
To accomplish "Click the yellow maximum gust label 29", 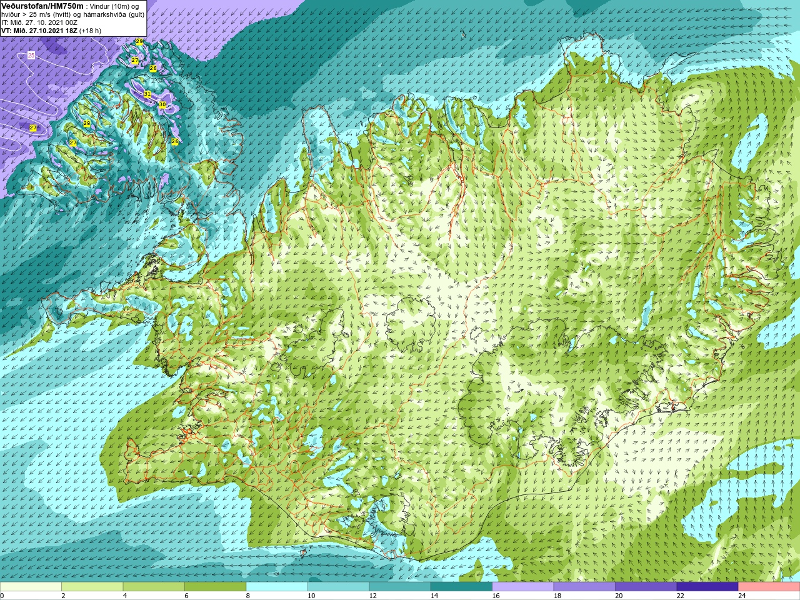I will (139, 42).
